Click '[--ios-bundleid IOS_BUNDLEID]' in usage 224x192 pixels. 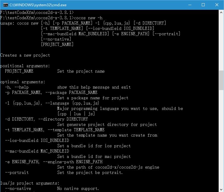tap(120, 28)
